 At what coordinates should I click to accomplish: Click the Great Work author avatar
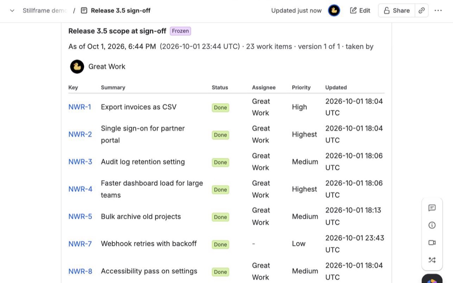click(77, 67)
